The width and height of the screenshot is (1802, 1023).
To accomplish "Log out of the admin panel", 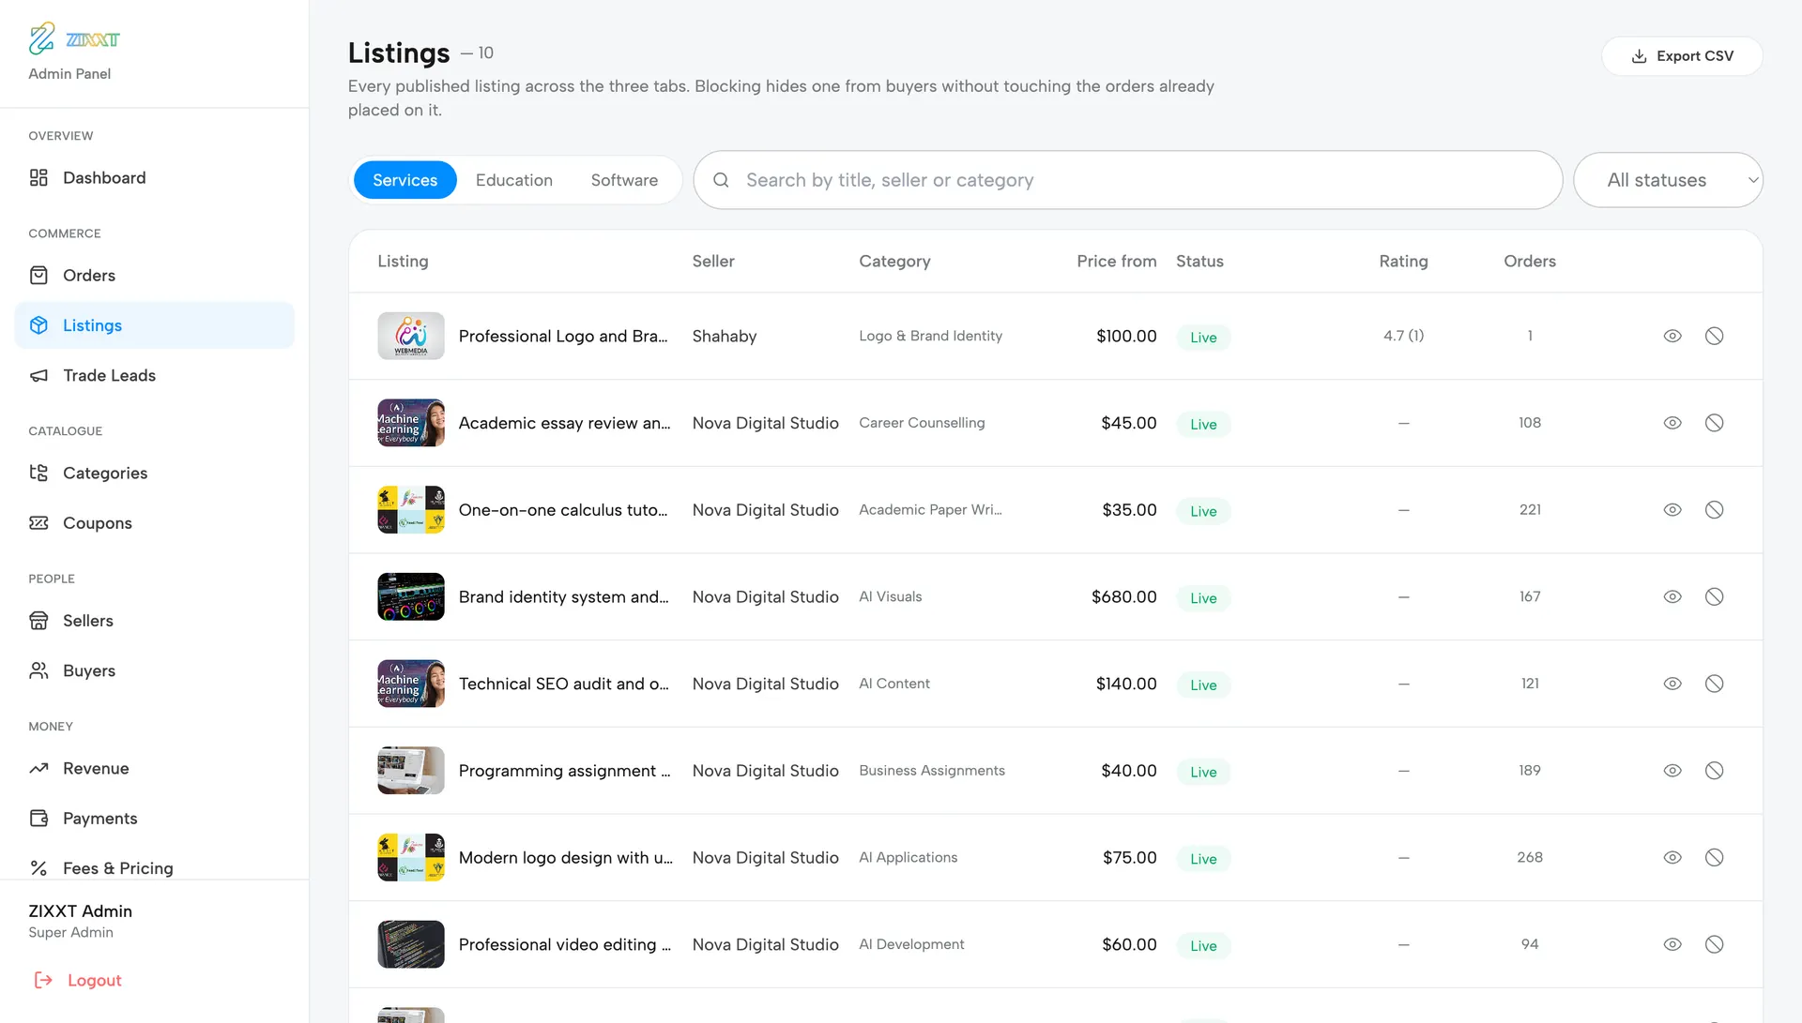I will (x=78, y=981).
